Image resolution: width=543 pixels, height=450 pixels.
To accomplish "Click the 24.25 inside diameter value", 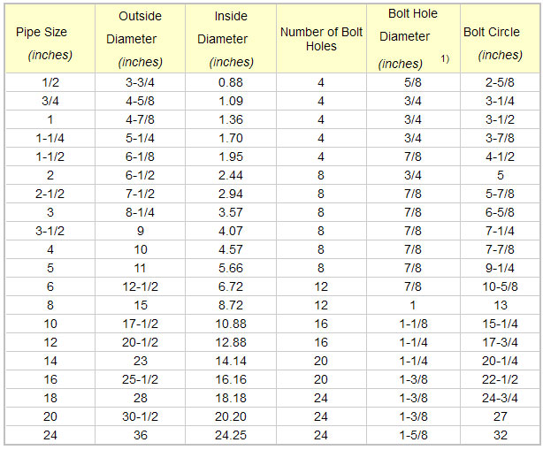I will coord(231,433).
